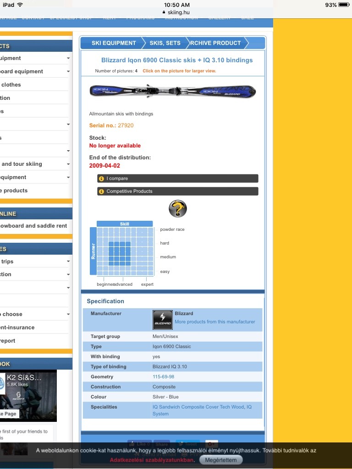Click the 'e Page' Facebook like button

pos(10,414)
